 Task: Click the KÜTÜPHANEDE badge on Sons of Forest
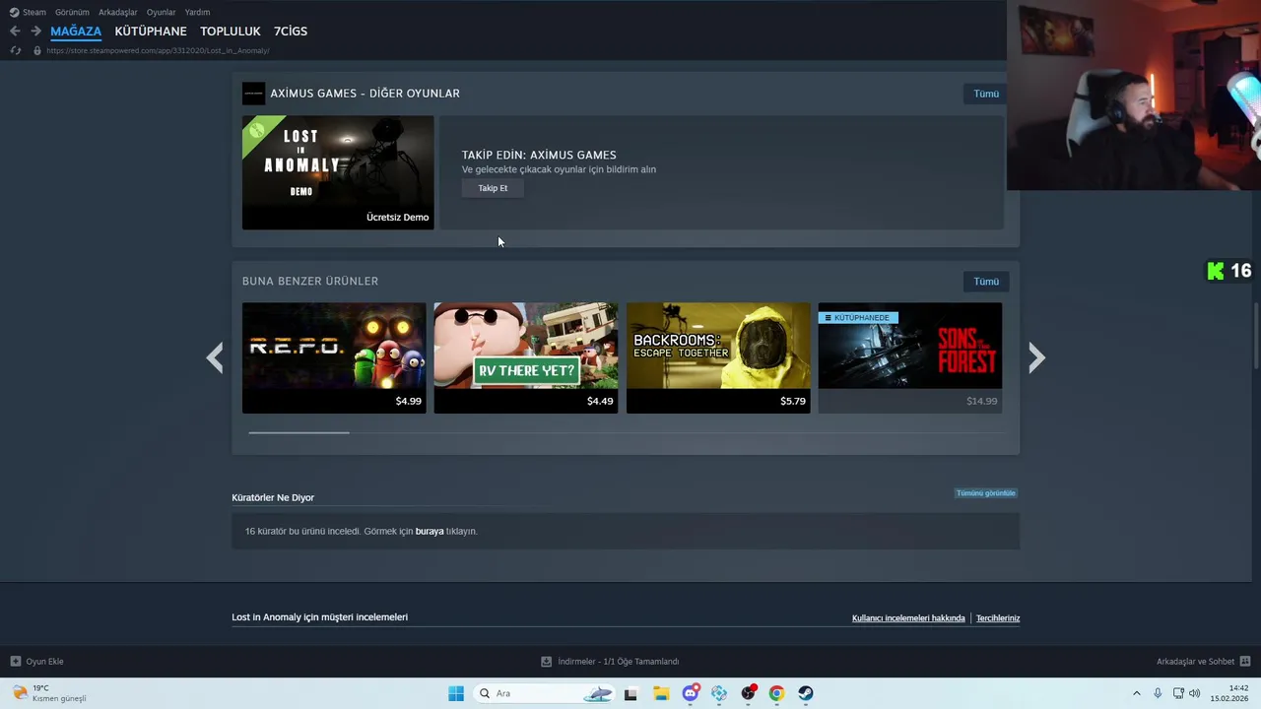(x=857, y=318)
